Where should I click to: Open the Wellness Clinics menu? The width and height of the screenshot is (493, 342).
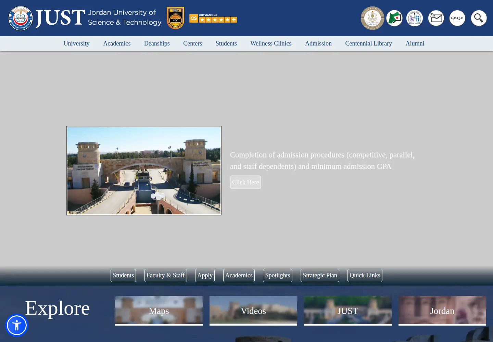coord(271,43)
